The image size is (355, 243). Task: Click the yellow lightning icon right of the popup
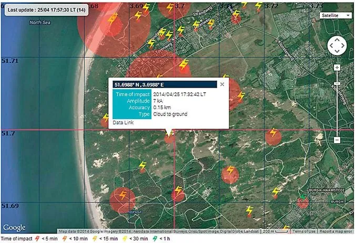pyautogui.click(x=241, y=96)
